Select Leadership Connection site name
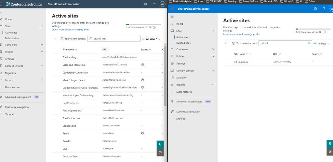Image resolution: width=333 pixels, height=162 pixels. tap(75, 73)
